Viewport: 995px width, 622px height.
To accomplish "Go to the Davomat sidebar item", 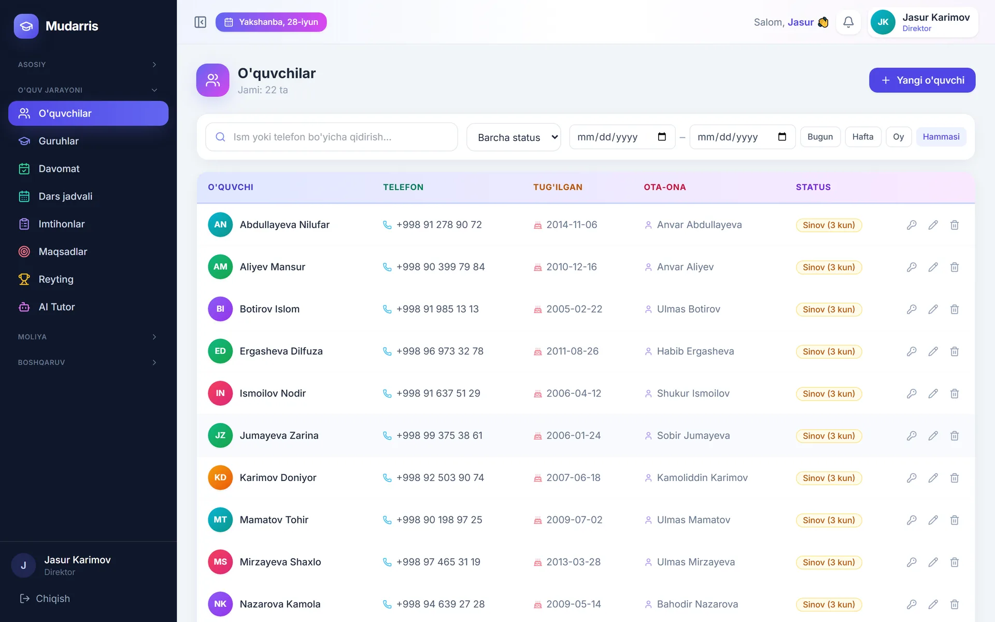I will pos(88,168).
